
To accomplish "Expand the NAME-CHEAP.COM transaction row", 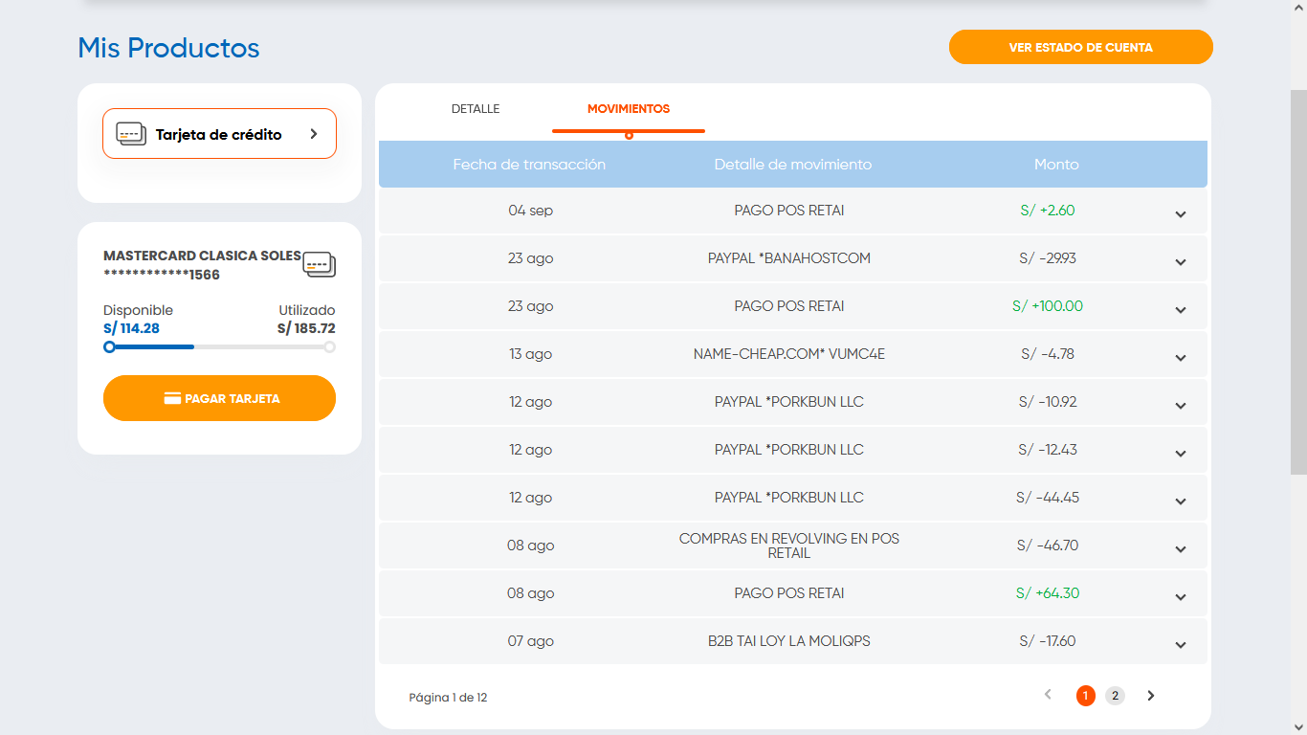I will tap(1181, 358).
